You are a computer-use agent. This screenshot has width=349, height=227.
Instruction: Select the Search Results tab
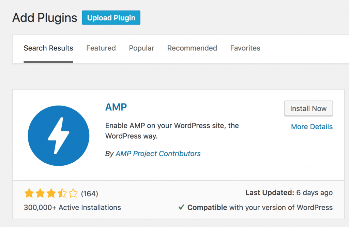coord(48,48)
